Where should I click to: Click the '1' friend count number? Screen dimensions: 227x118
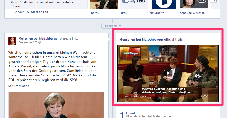click(122, 115)
